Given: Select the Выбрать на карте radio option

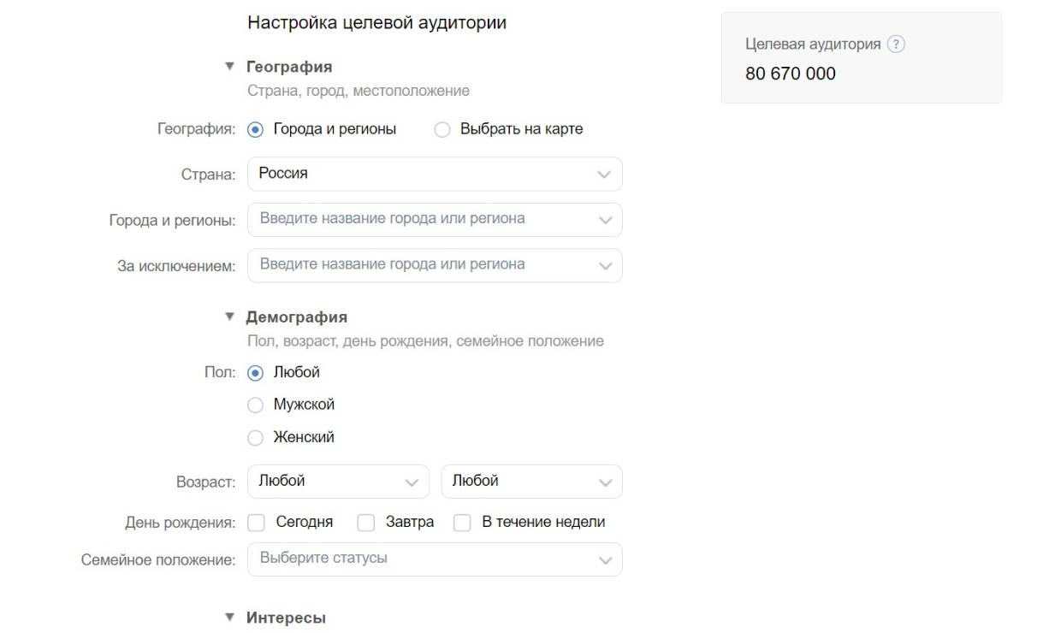Looking at the screenshot, I should coord(442,130).
